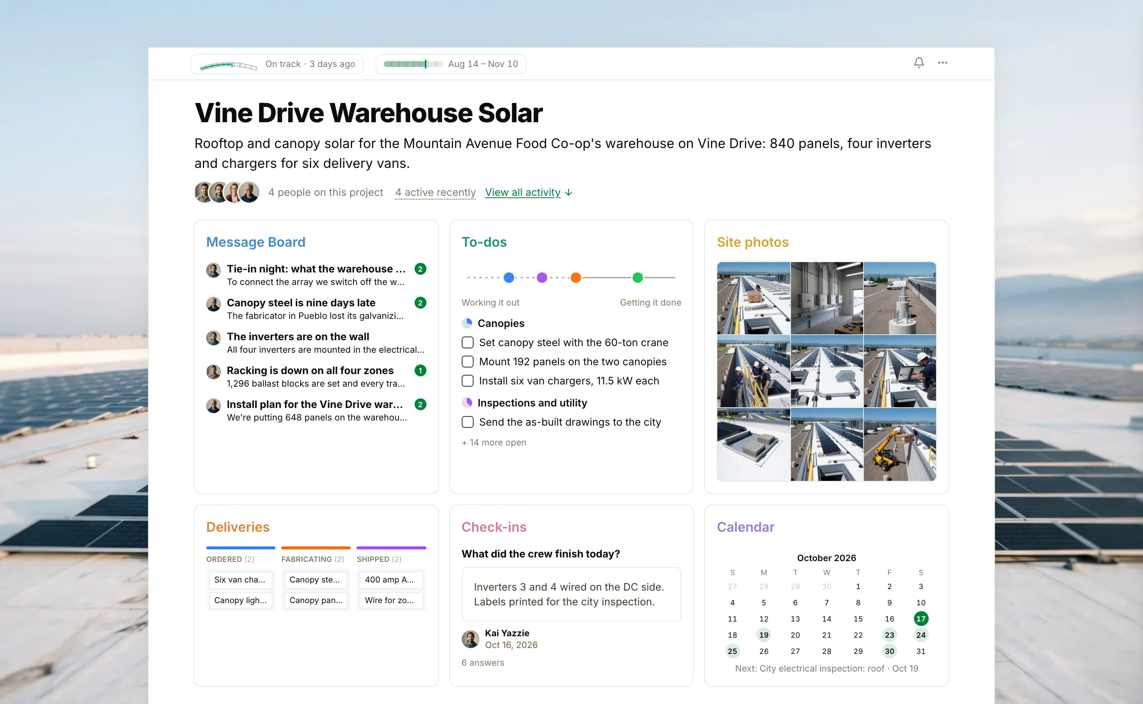
Task: Open comment badge on Racking is down message
Action: pos(420,370)
